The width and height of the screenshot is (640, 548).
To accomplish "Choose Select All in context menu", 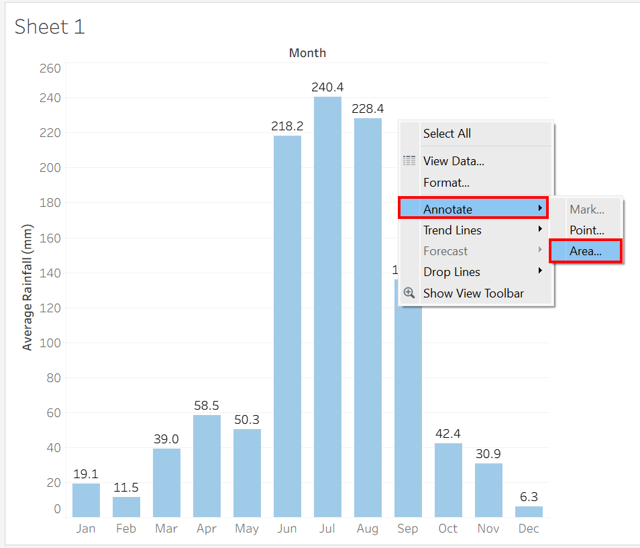I will coord(476,134).
